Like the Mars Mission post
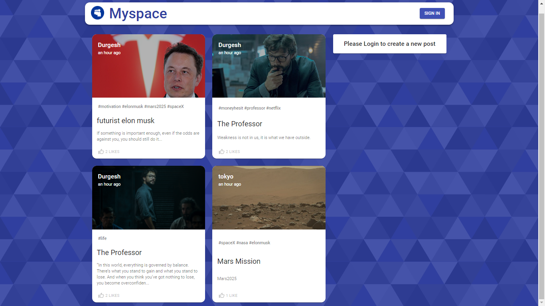 [x=228, y=295]
